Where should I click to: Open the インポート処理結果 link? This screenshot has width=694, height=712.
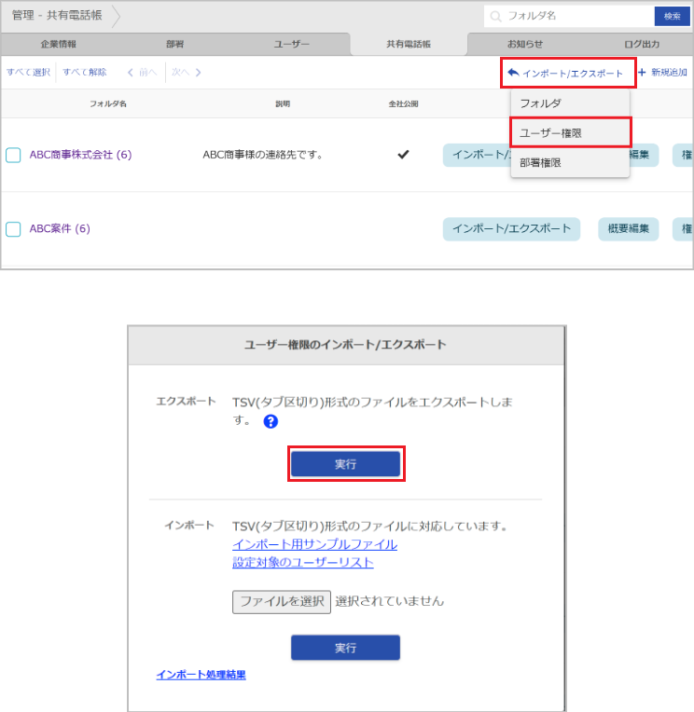coord(201,675)
